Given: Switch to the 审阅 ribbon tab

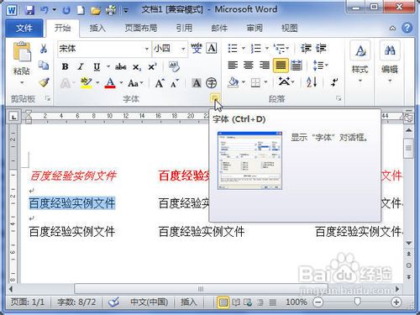Looking at the screenshot, I should [255, 28].
